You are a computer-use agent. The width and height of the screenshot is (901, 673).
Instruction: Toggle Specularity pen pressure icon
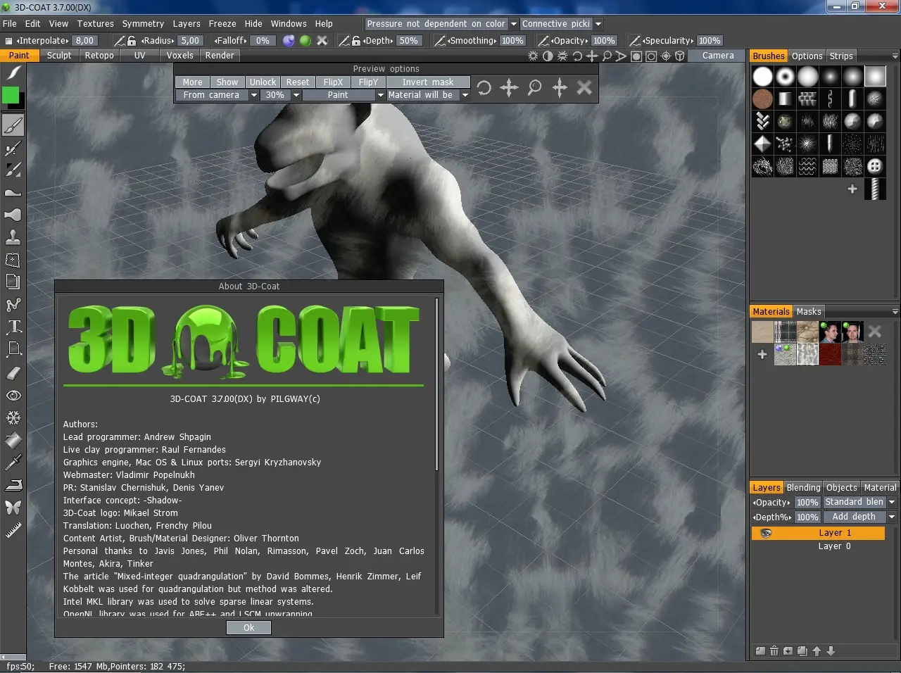635,41
